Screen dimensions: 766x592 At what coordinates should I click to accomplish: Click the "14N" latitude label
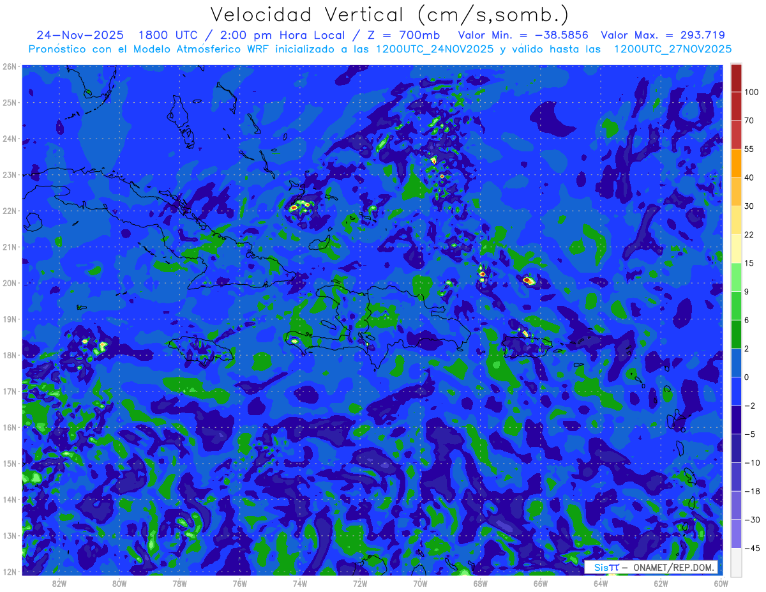[x=9, y=499]
